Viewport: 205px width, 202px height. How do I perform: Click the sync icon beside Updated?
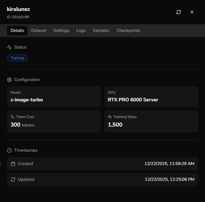click(13, 180)
